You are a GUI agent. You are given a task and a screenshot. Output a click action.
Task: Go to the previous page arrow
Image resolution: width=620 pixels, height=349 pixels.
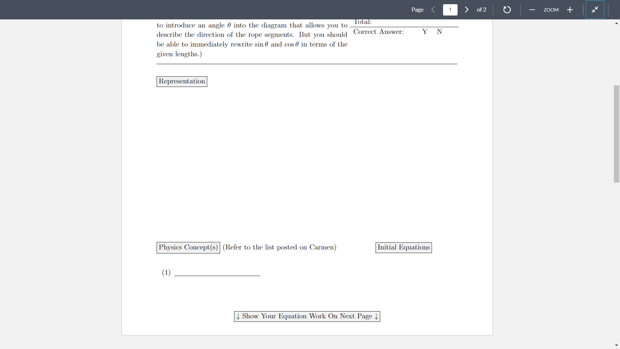tap(433, 10)
